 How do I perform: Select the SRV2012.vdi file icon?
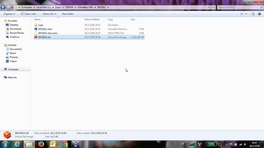pyautogui.click(x=35, y=37)
